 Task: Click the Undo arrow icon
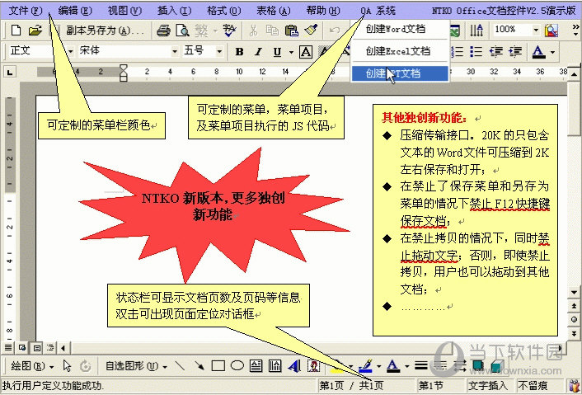[334, 31]
